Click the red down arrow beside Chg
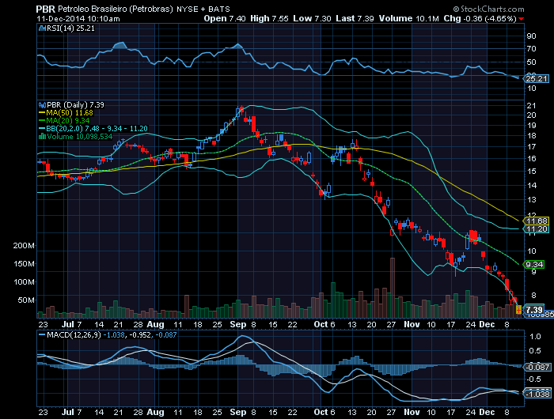 (x=522, y=19)
